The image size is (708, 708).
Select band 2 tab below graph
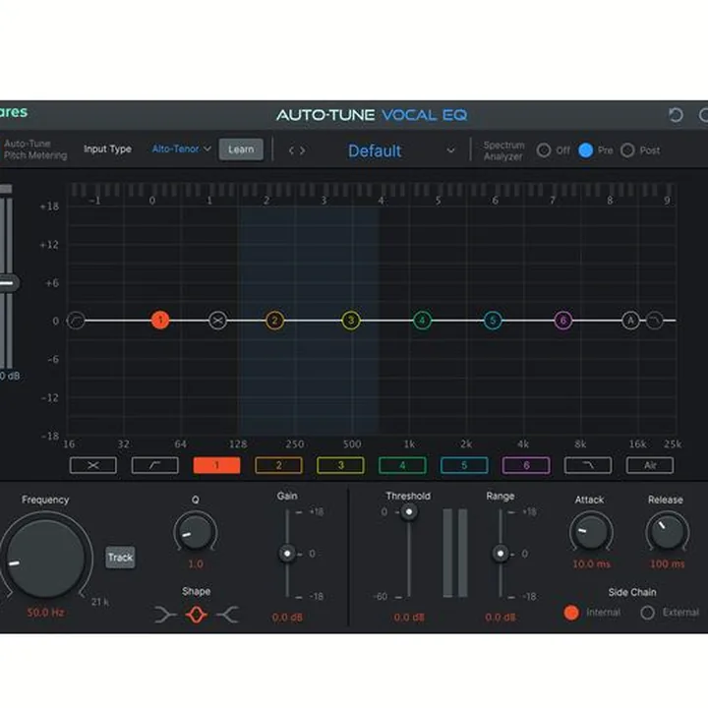point(278,465)
